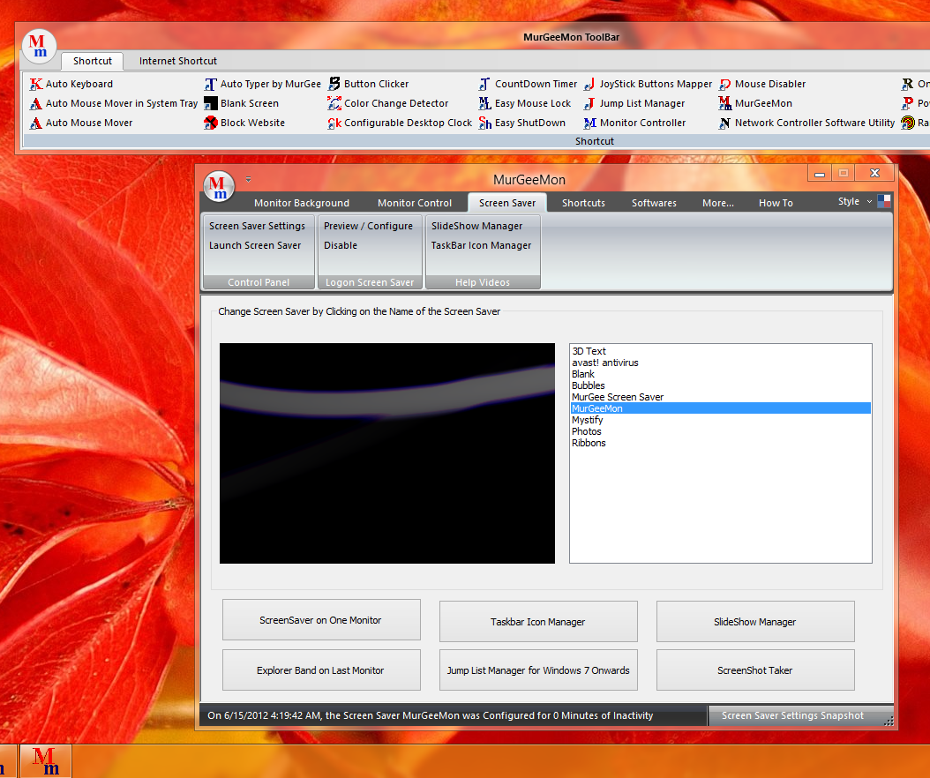Click the Auto Mouse Mover shortcut icon

tap(36, 123)
